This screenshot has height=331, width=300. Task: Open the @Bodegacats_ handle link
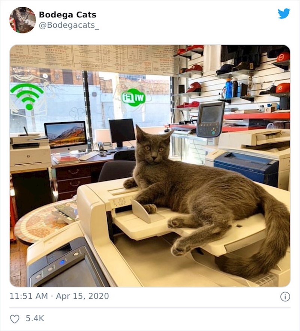click(x=69, y=25)
